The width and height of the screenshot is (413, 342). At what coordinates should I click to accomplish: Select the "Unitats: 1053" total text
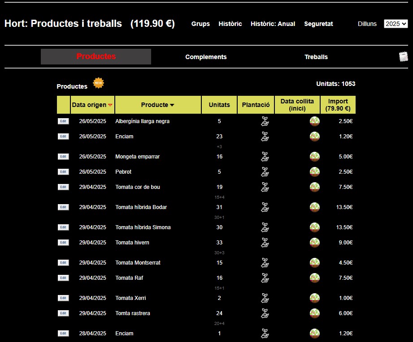pos(336,84)
